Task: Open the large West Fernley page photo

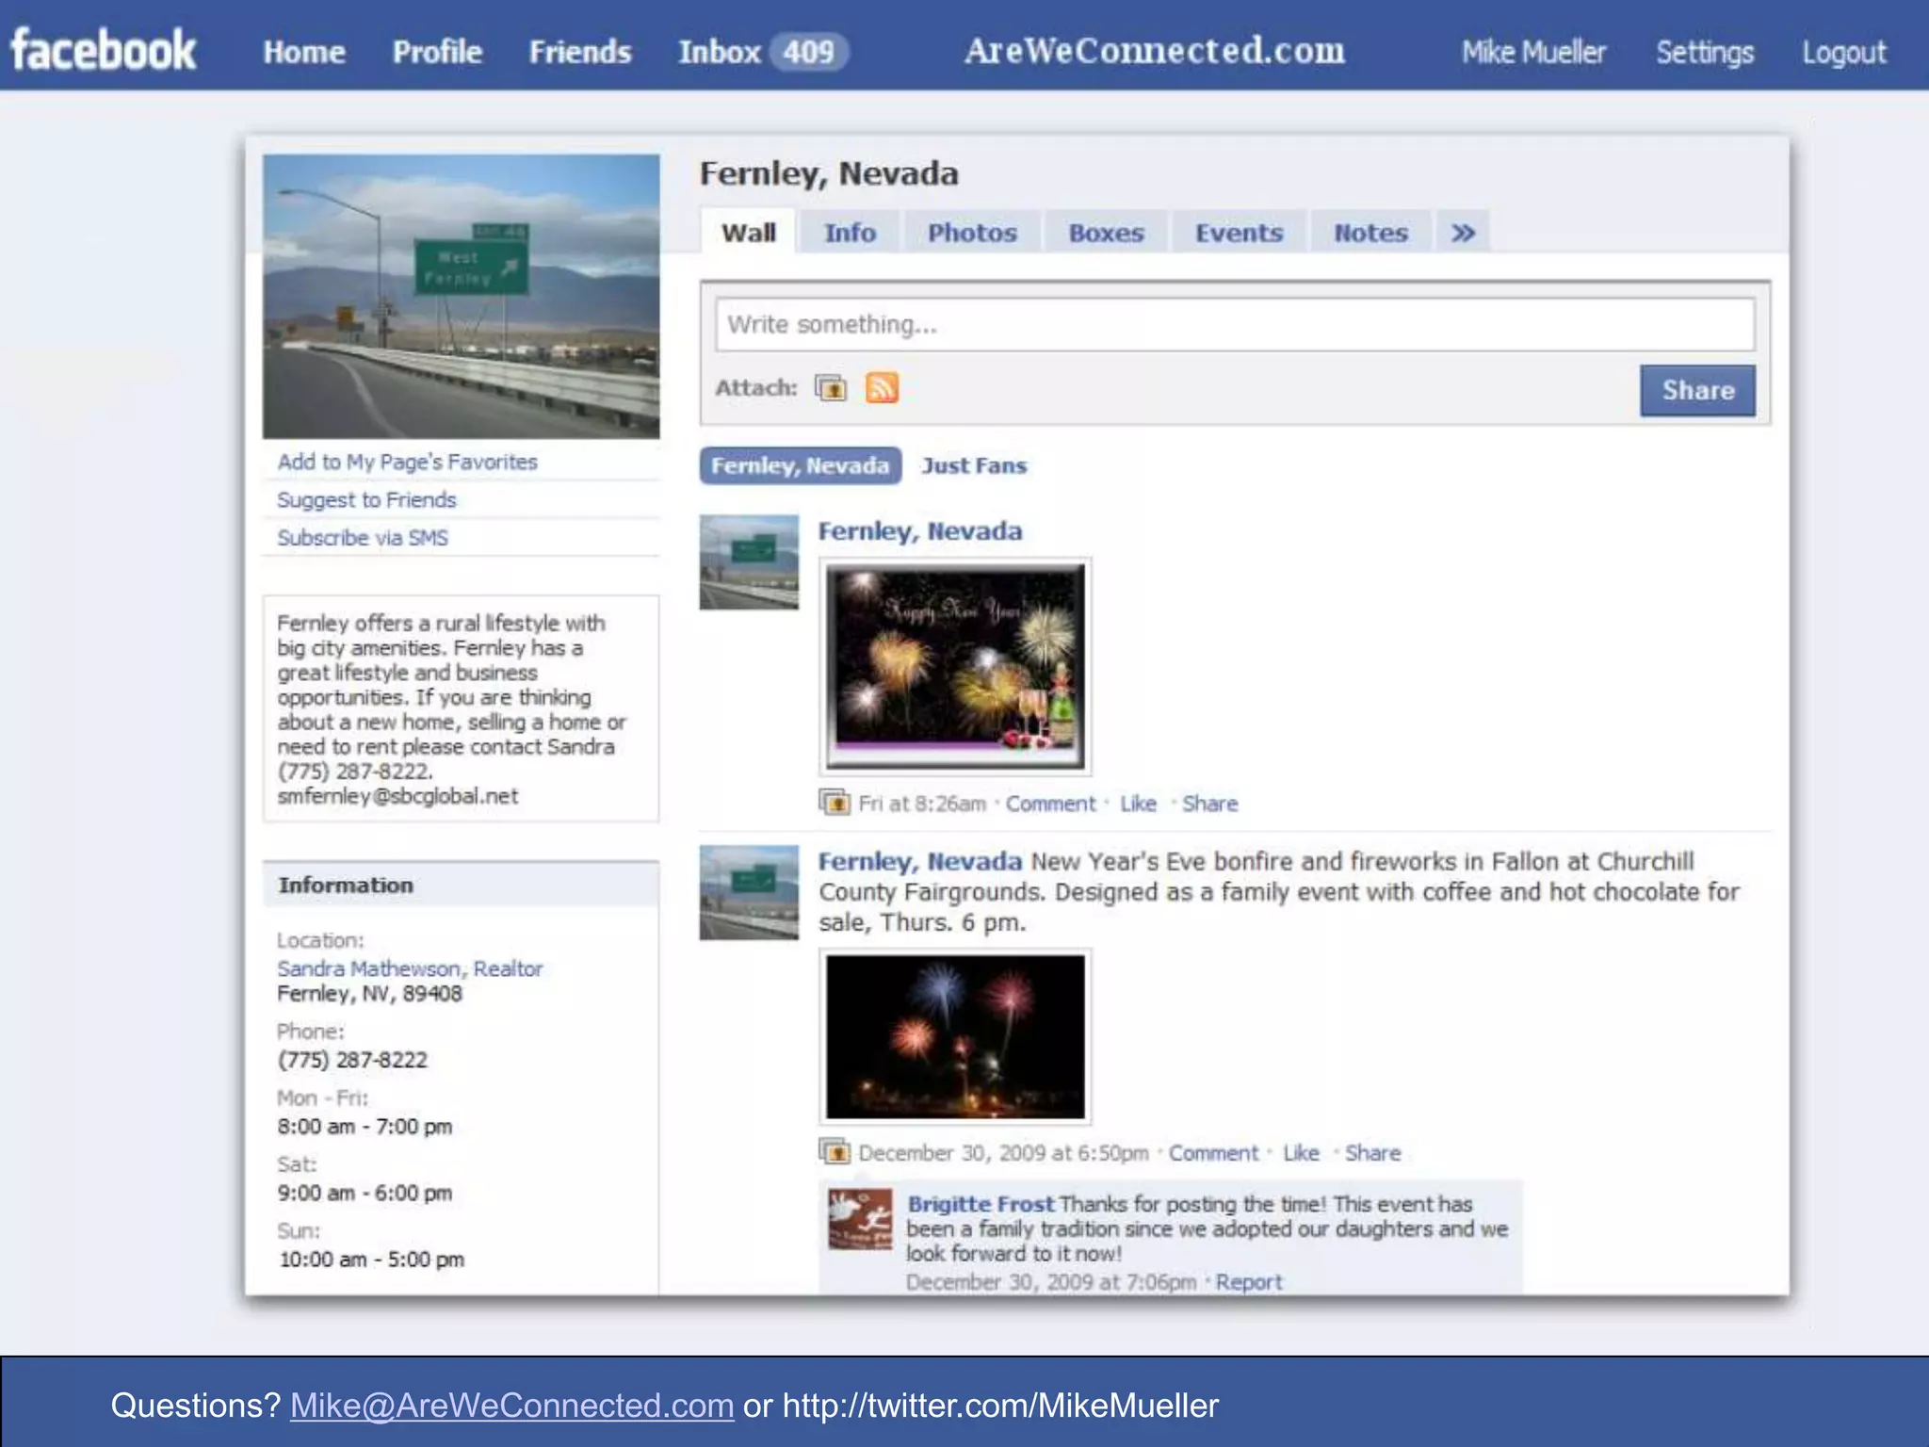Action: [x=461, y=296]
